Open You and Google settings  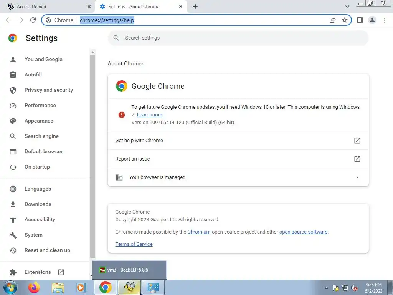click(43, 60)
